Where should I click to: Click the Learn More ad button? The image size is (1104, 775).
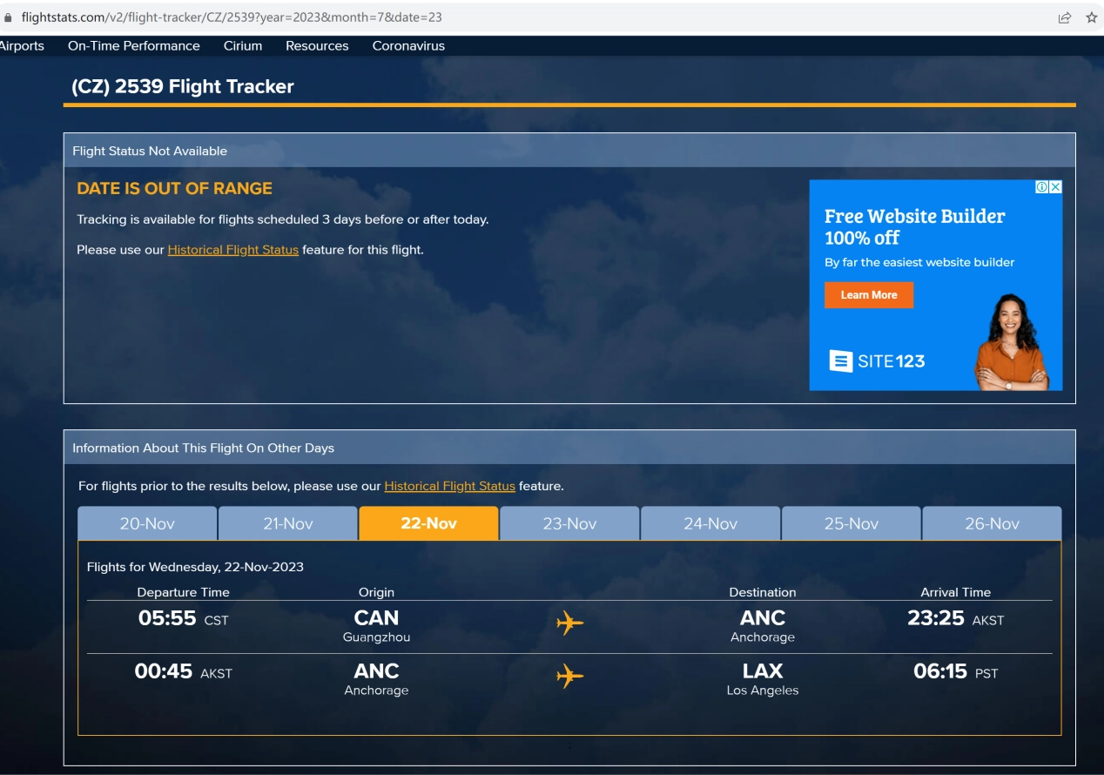click(869, 295)
